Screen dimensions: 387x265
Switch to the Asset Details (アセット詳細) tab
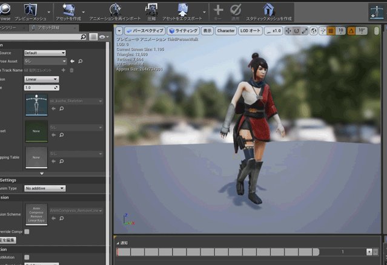click(x=54, y=28)
